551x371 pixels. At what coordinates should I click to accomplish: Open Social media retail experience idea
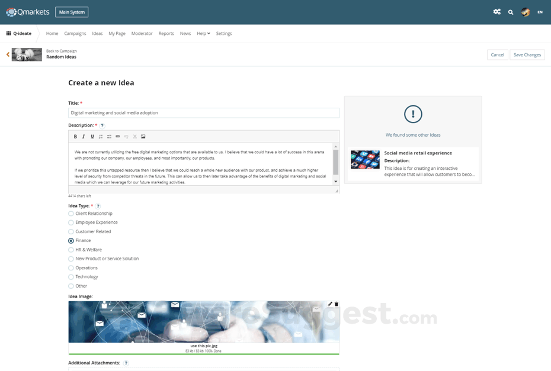(418, 153)
